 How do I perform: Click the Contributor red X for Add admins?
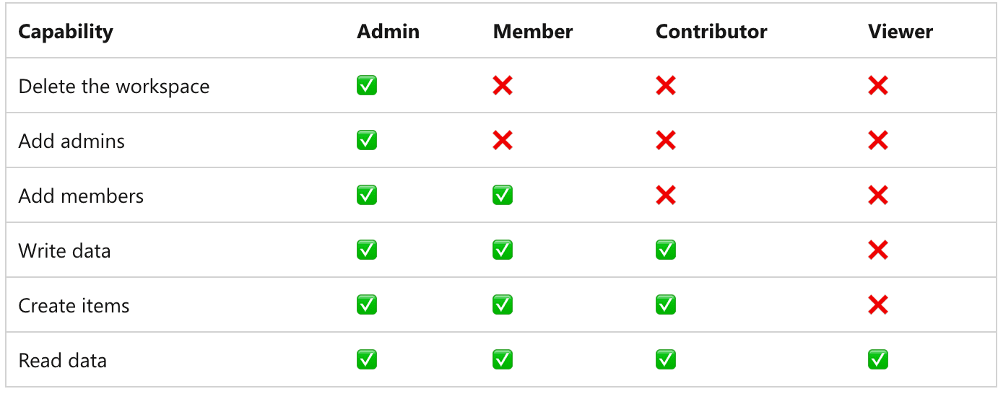666,141
